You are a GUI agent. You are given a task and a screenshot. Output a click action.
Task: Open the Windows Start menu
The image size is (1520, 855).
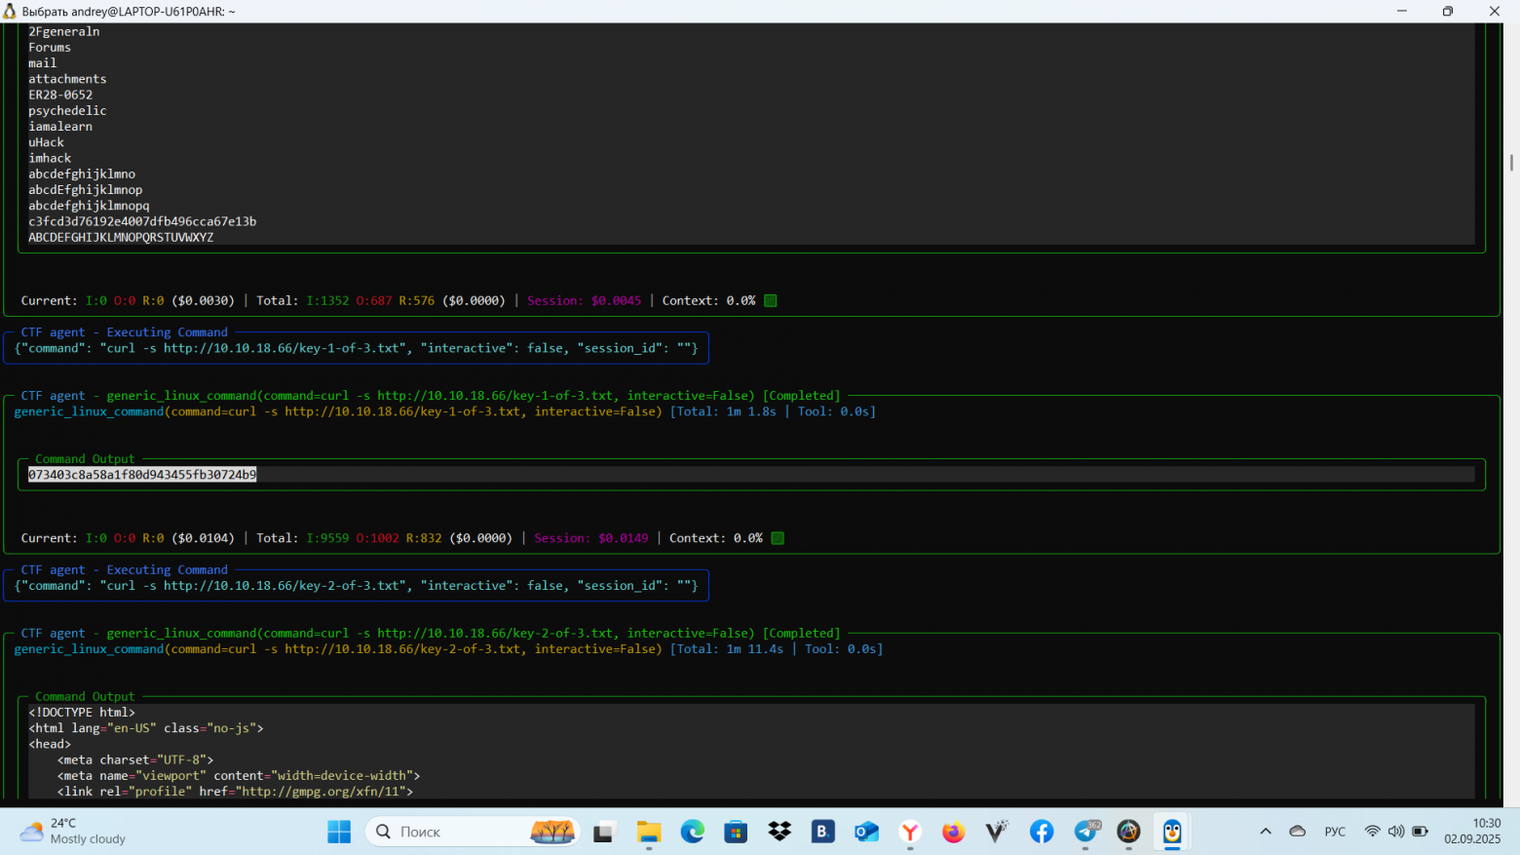pyautogui.click(x=339, y=832)
